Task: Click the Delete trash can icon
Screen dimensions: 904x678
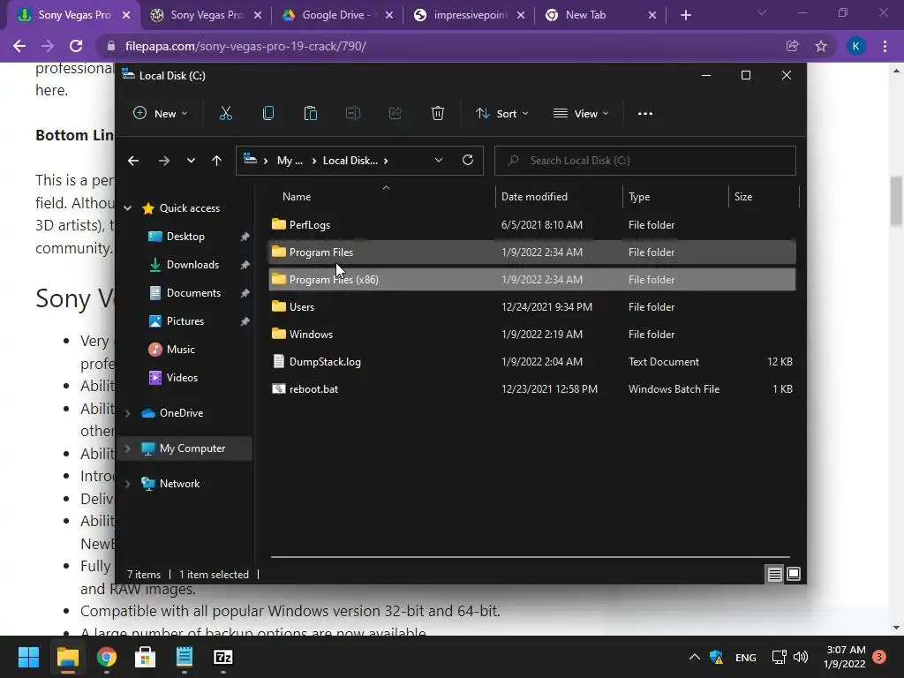Action: pyautogui.click(x=438, y=114)
